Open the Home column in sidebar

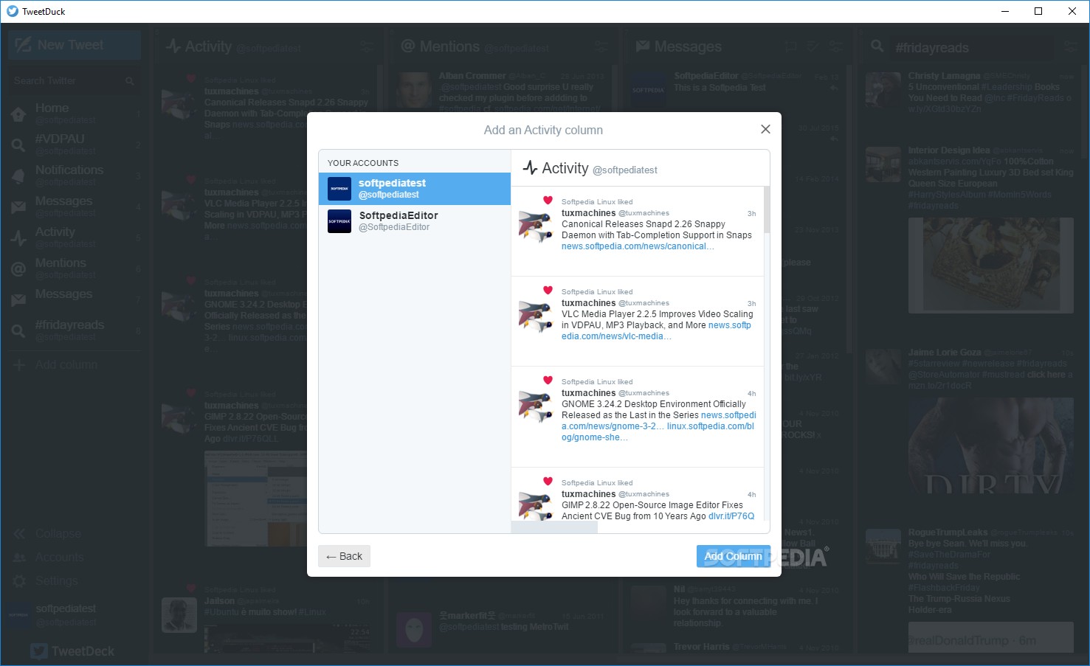(x=74, y=113)
